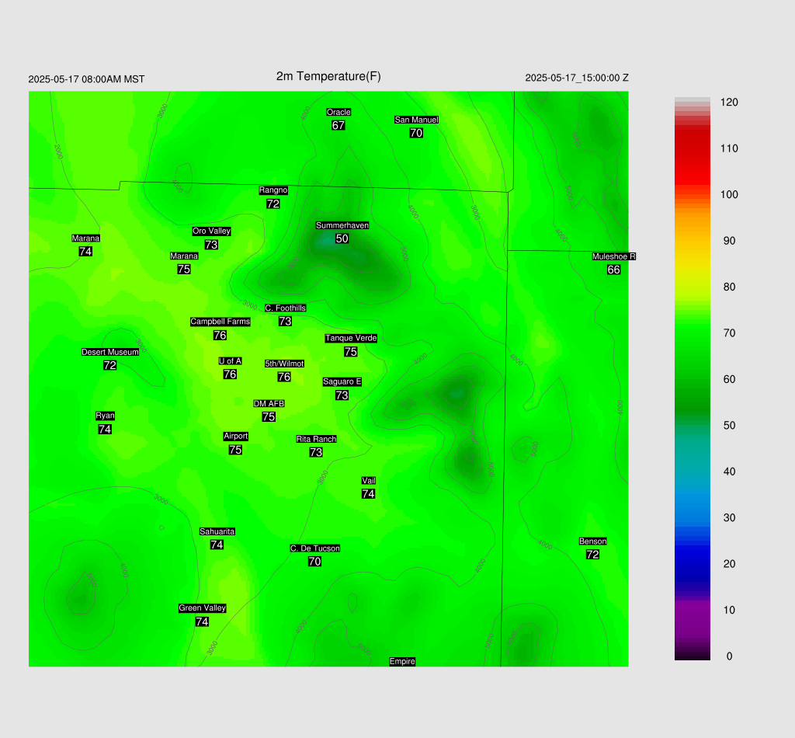
Task: Click the colorbar tick label 90
Action: tap(729, 240)
